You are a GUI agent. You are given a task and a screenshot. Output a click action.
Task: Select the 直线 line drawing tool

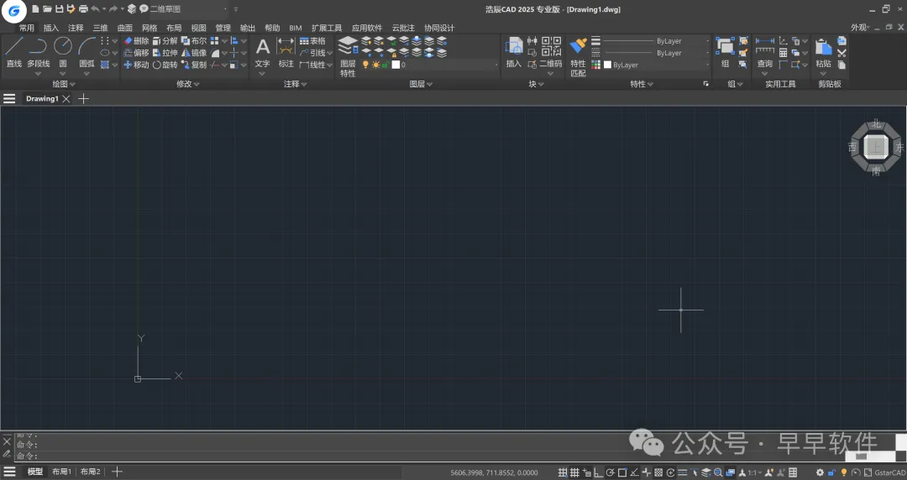[14, 52]
